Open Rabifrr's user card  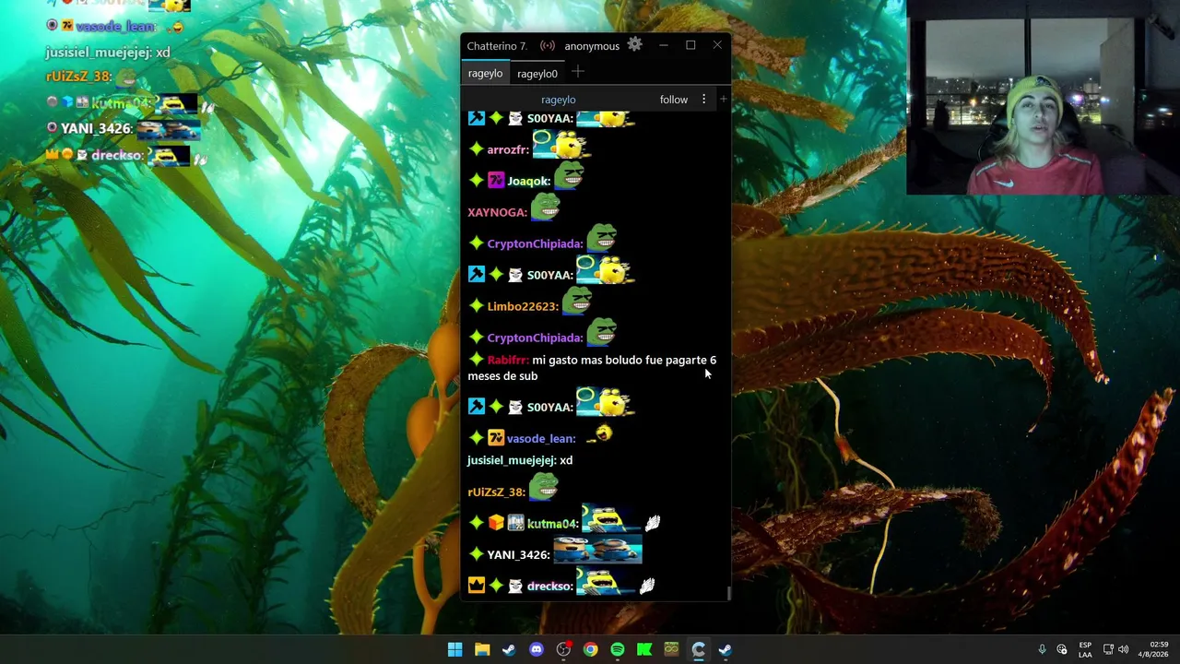508,361
